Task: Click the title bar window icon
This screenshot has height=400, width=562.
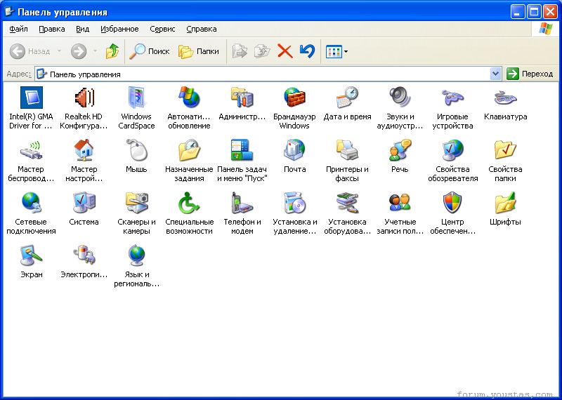Action: point(10,12)
